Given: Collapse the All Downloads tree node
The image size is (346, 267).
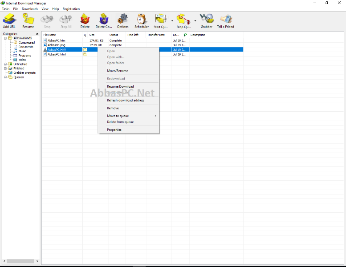Looking at the screenshot, I should [x=5, y=38].
